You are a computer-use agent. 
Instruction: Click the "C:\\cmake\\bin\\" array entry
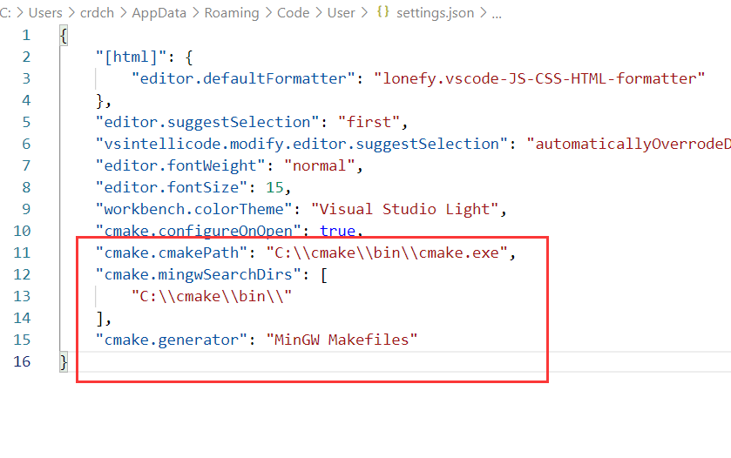[212, 296]
